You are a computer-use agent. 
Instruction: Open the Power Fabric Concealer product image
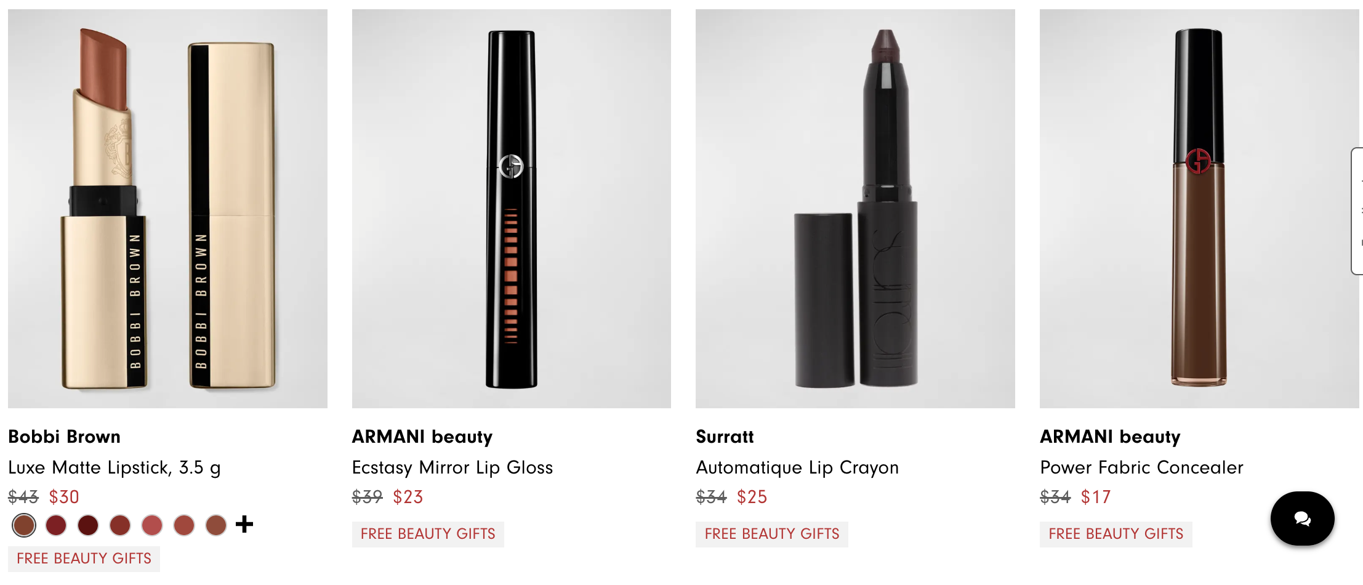1199,208
